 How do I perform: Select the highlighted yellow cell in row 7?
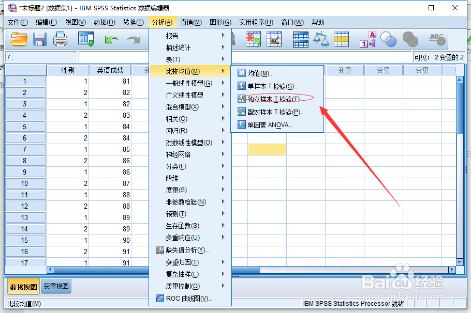coord(267,149)
